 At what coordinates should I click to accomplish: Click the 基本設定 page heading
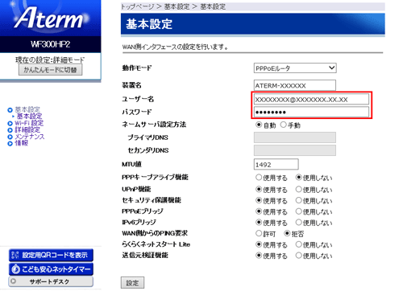coord(149,24)
